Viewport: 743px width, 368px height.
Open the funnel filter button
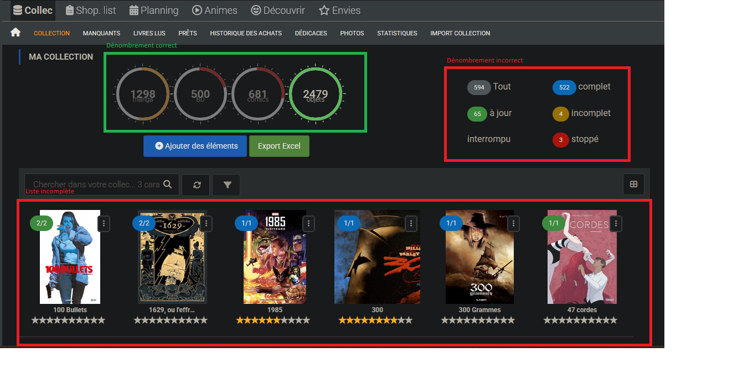coord(227,185)
